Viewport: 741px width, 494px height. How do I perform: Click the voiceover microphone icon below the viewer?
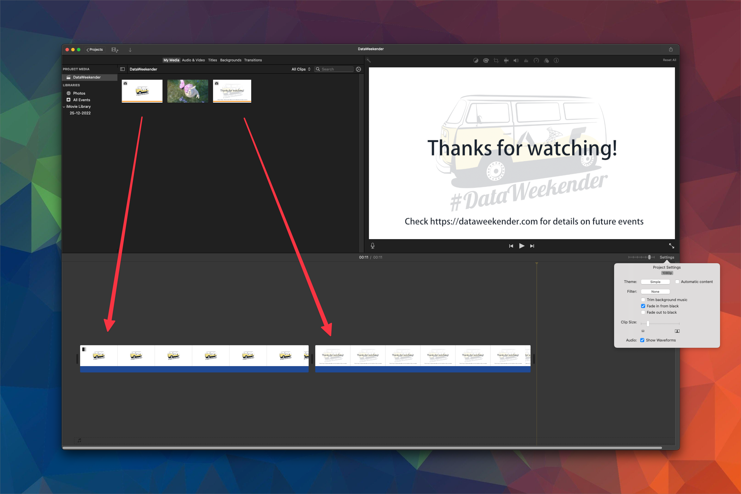pyautogui.click(x=373, y=246)
